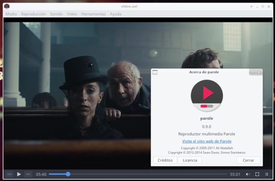Click total duration 55:01
Screen dimensions: 275x181
[x=235, y=174]
